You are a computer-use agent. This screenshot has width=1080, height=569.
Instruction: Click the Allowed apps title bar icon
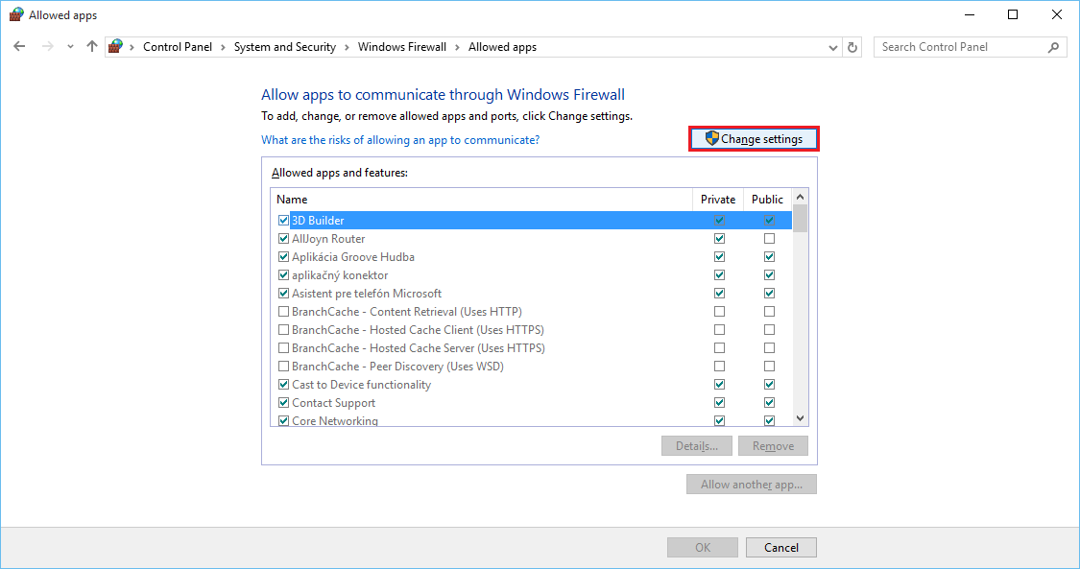coord(16,15)
